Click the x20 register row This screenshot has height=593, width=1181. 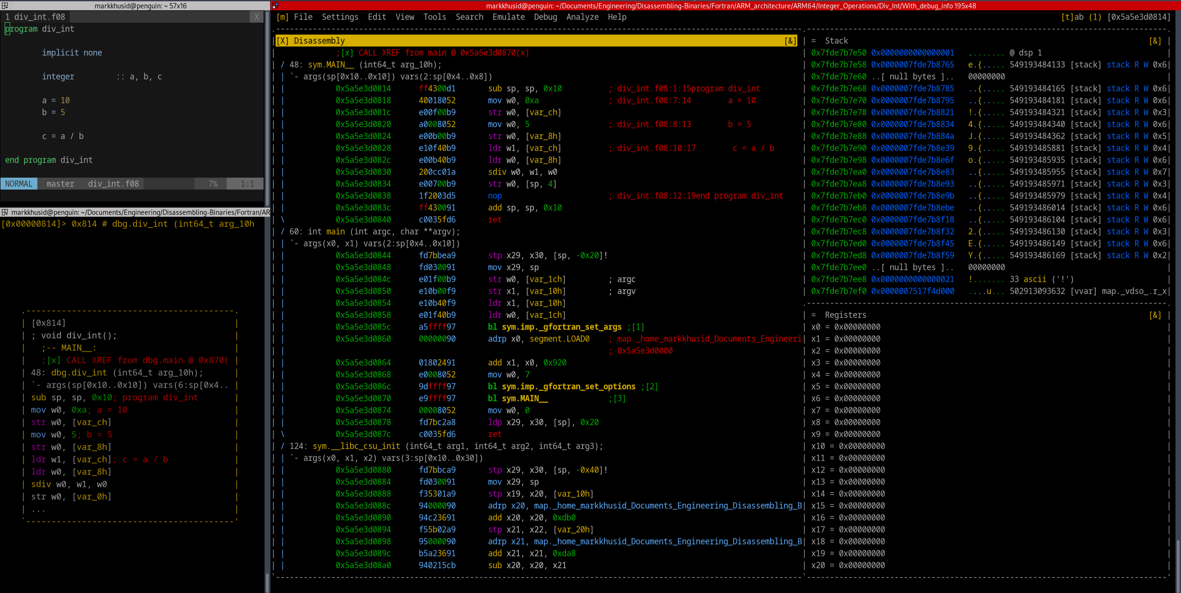pos(848,565)
